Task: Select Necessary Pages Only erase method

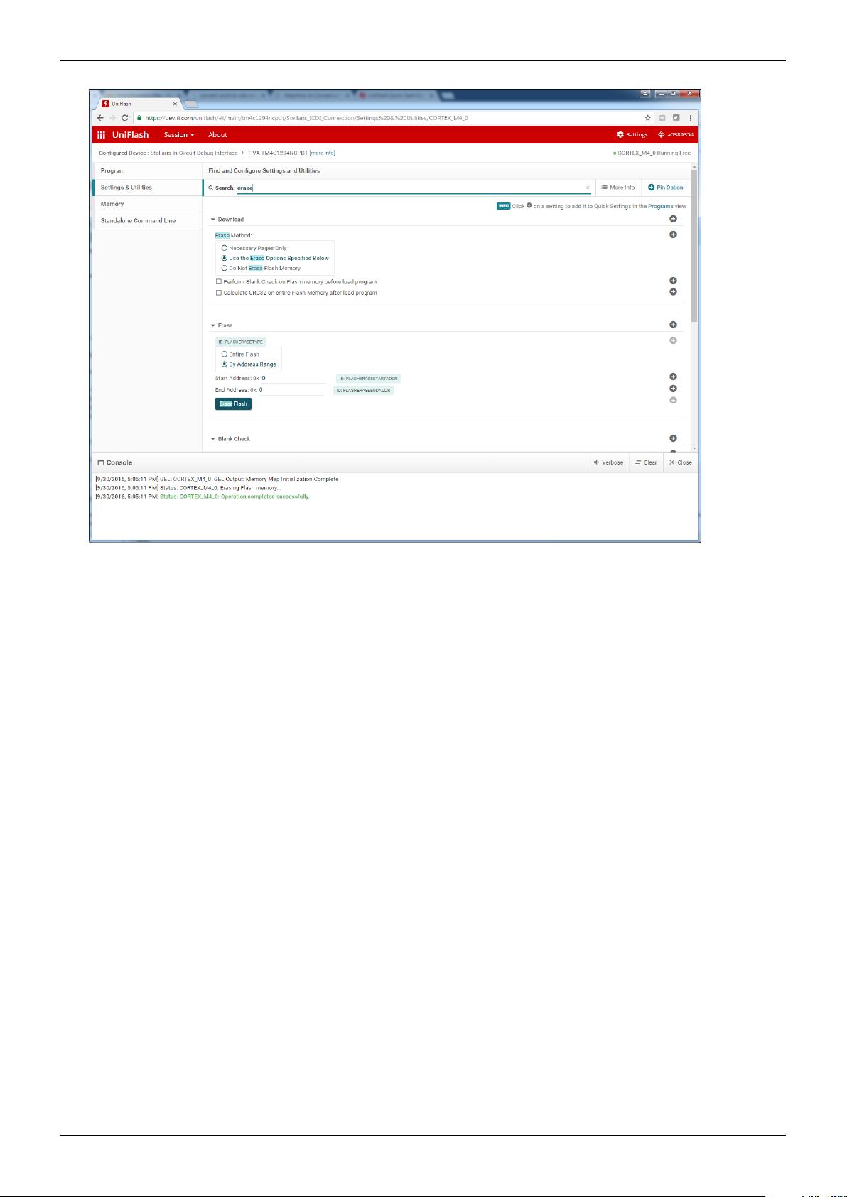Action: pos(225,248)
